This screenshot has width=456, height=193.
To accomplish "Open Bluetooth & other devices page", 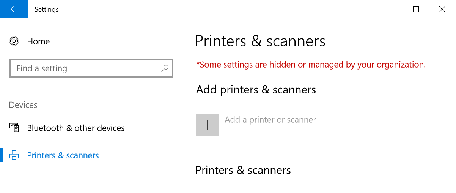I will [76, 128].
